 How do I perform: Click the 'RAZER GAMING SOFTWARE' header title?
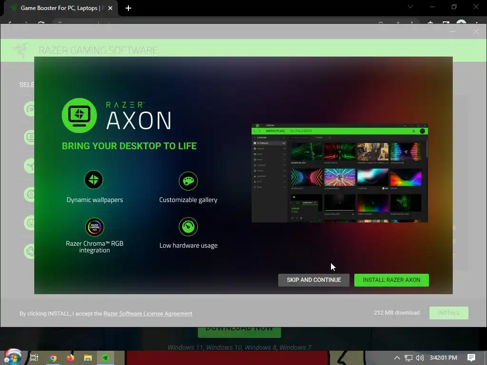98,50
